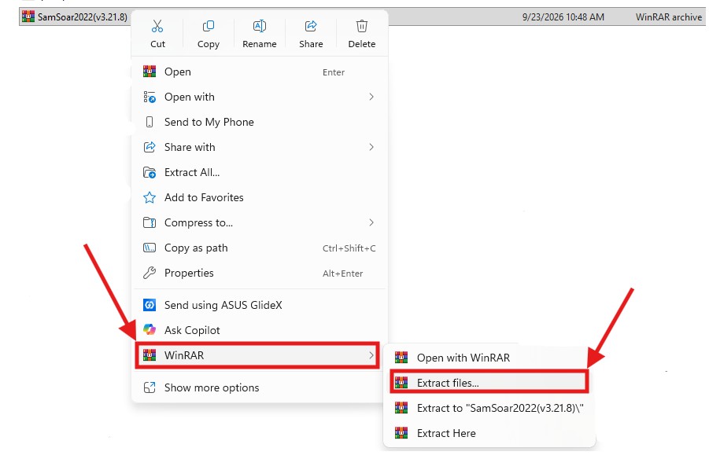The height and width of the screenshot is (459, 709).
Task: Click the star icon for Add to Favorites
Action: 150,197
